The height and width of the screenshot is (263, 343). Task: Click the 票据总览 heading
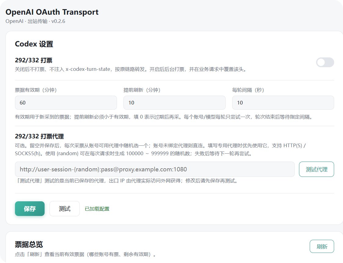click(x=29, y=244)
